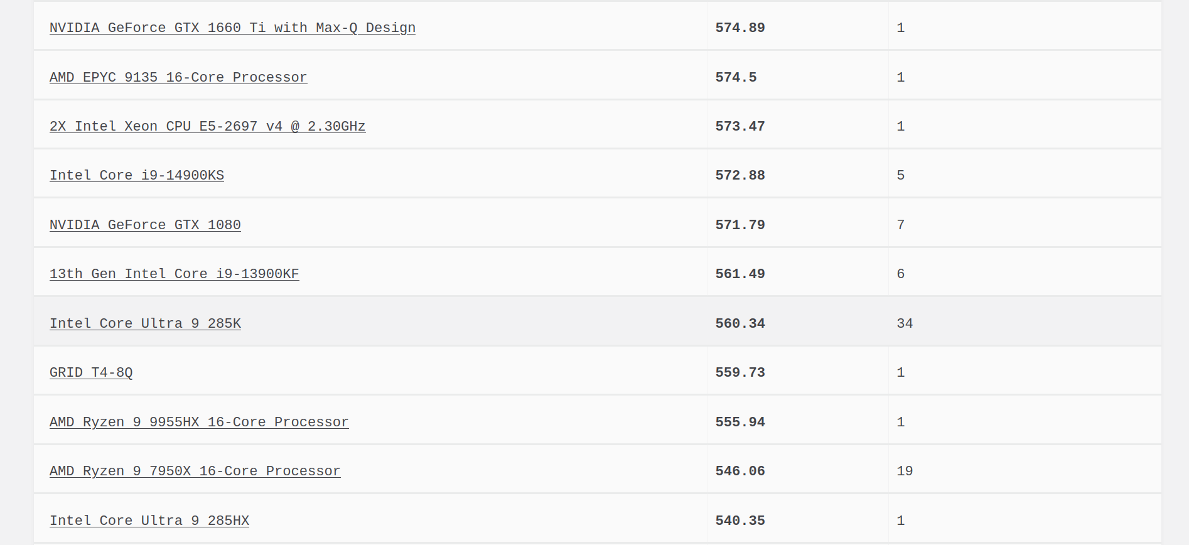Image resolution: width=1189 pixels, height=545 pixels.
Task: Open Intel Core Ultra 9 285K link
Action: click(x=145, y=323)
